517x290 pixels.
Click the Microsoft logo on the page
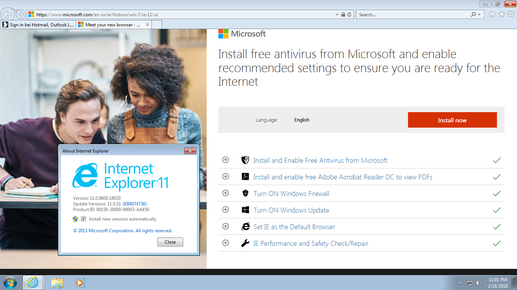(x=242, y=34)
